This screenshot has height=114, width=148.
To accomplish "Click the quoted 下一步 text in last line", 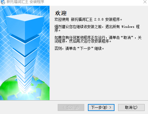I will pos(85,49).
